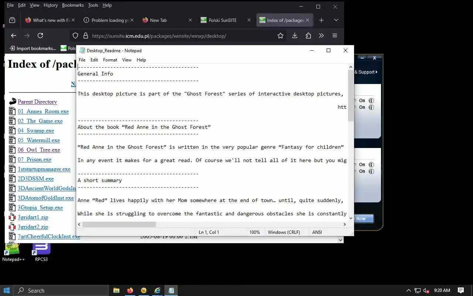473x296 pixels.
Task: Open RPCS3 desktop shortcut
Action: 41,252
